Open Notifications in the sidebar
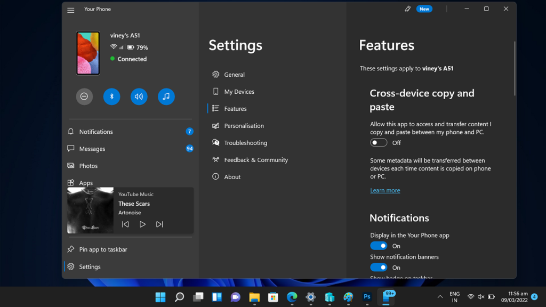This screenshot has width=546, height=307. 130,132
